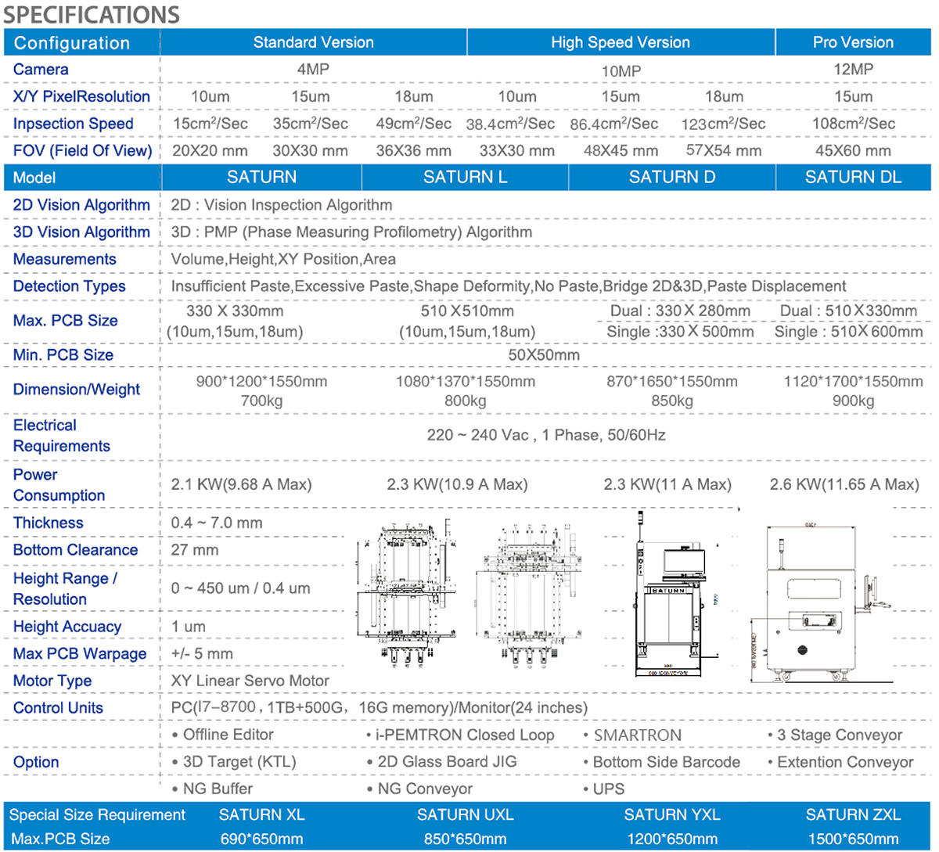Viewport: 939px width, 852px height.
Task: Choose the SMARTRON option
Action: (x=637, y=735)
